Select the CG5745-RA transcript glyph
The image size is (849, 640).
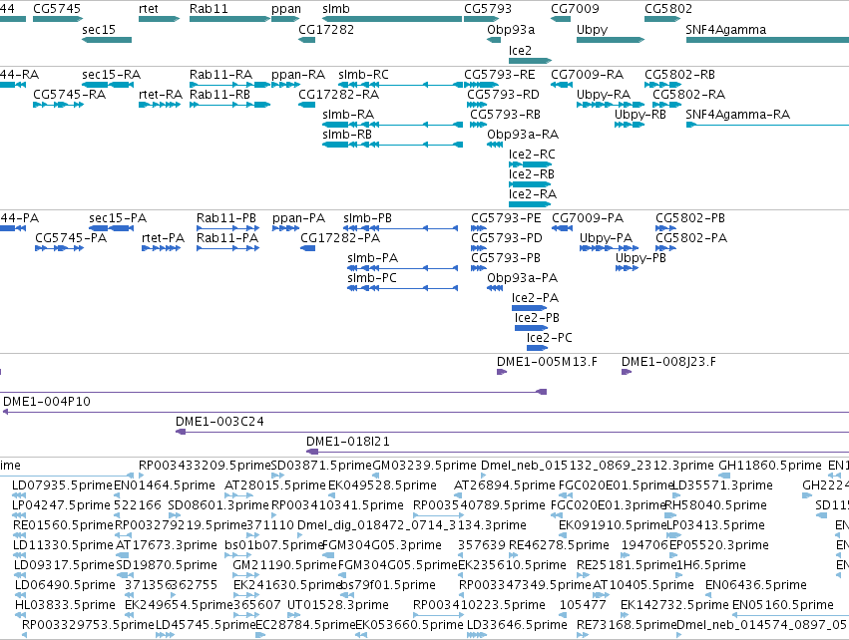click(59, 105)
